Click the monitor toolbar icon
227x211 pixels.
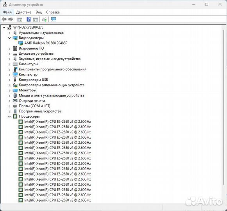pos(54,19)
